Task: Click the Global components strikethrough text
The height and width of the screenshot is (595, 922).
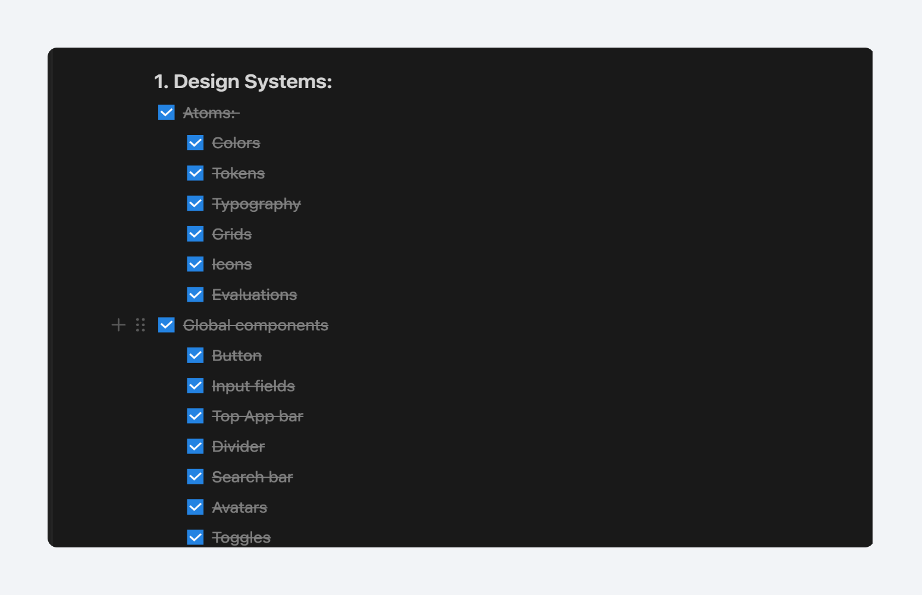Action: tap(256, 325)
